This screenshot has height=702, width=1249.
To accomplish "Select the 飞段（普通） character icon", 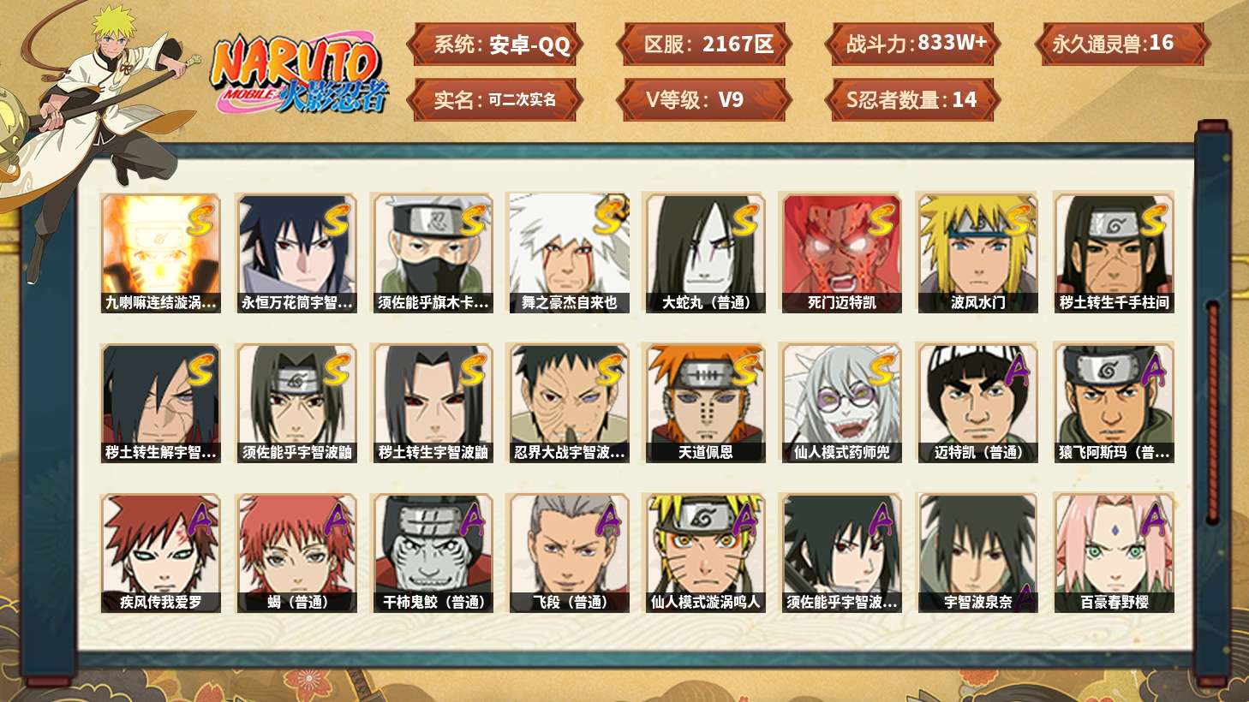I will coord(569,553).
